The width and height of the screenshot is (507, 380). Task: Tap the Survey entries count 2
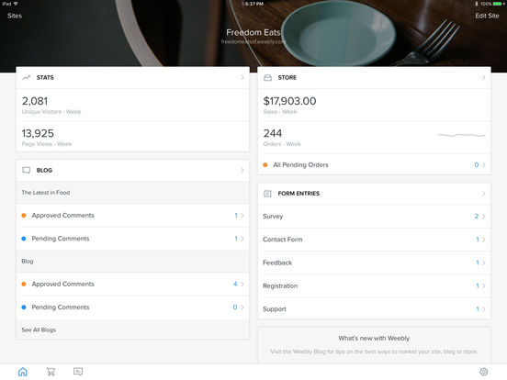(477, 217)
